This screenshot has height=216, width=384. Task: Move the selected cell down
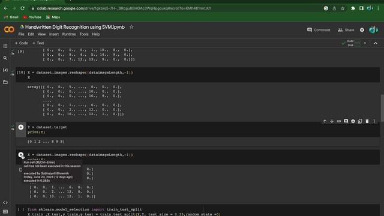[x=332, y=121]
